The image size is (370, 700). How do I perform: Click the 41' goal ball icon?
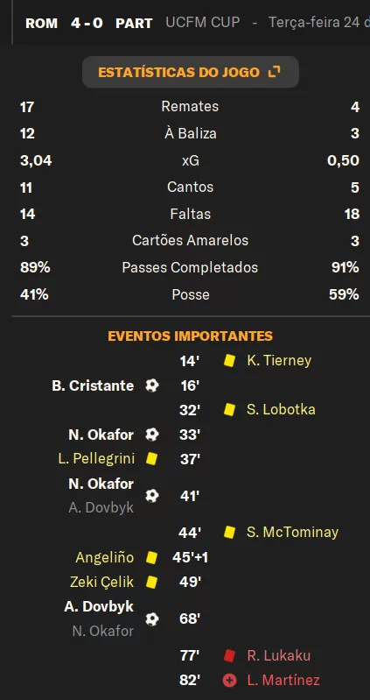tap(152, 496)
